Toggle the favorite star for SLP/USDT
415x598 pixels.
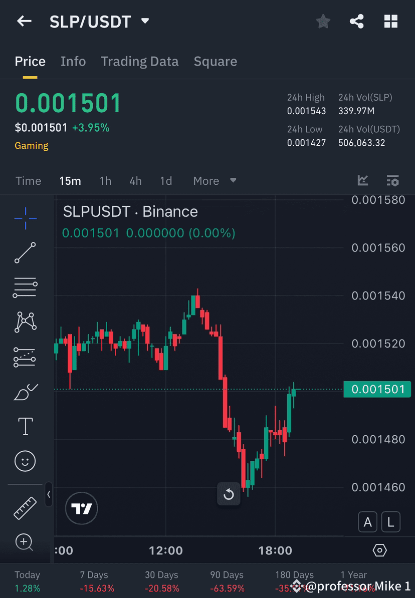click(x=323, y=21)
